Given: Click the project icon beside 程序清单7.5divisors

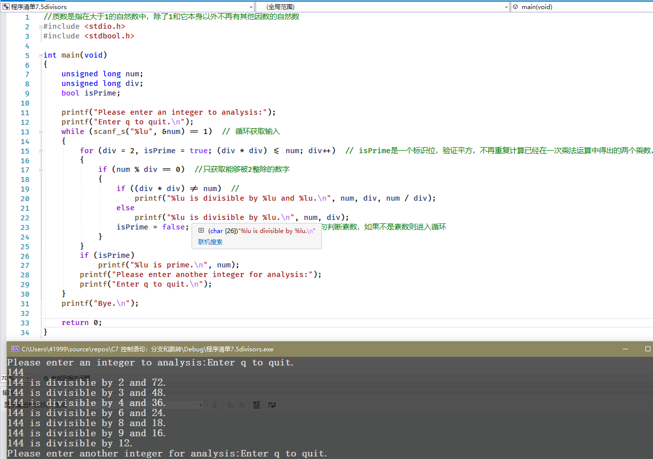Looking at the screenshot, I should coord(6,7).
